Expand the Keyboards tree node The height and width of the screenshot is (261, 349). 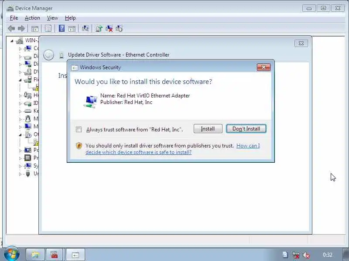(20, 111)
